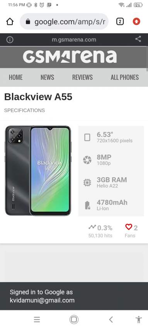Open the recent apps menu button
Image resolution: width=148 pixels, height=329 pixels.
tap(37, 320)
